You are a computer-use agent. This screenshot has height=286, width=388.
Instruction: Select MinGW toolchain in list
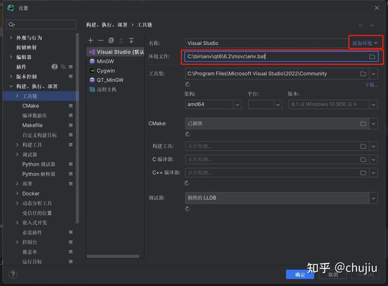pyautogui.click(x=115, y=61)
